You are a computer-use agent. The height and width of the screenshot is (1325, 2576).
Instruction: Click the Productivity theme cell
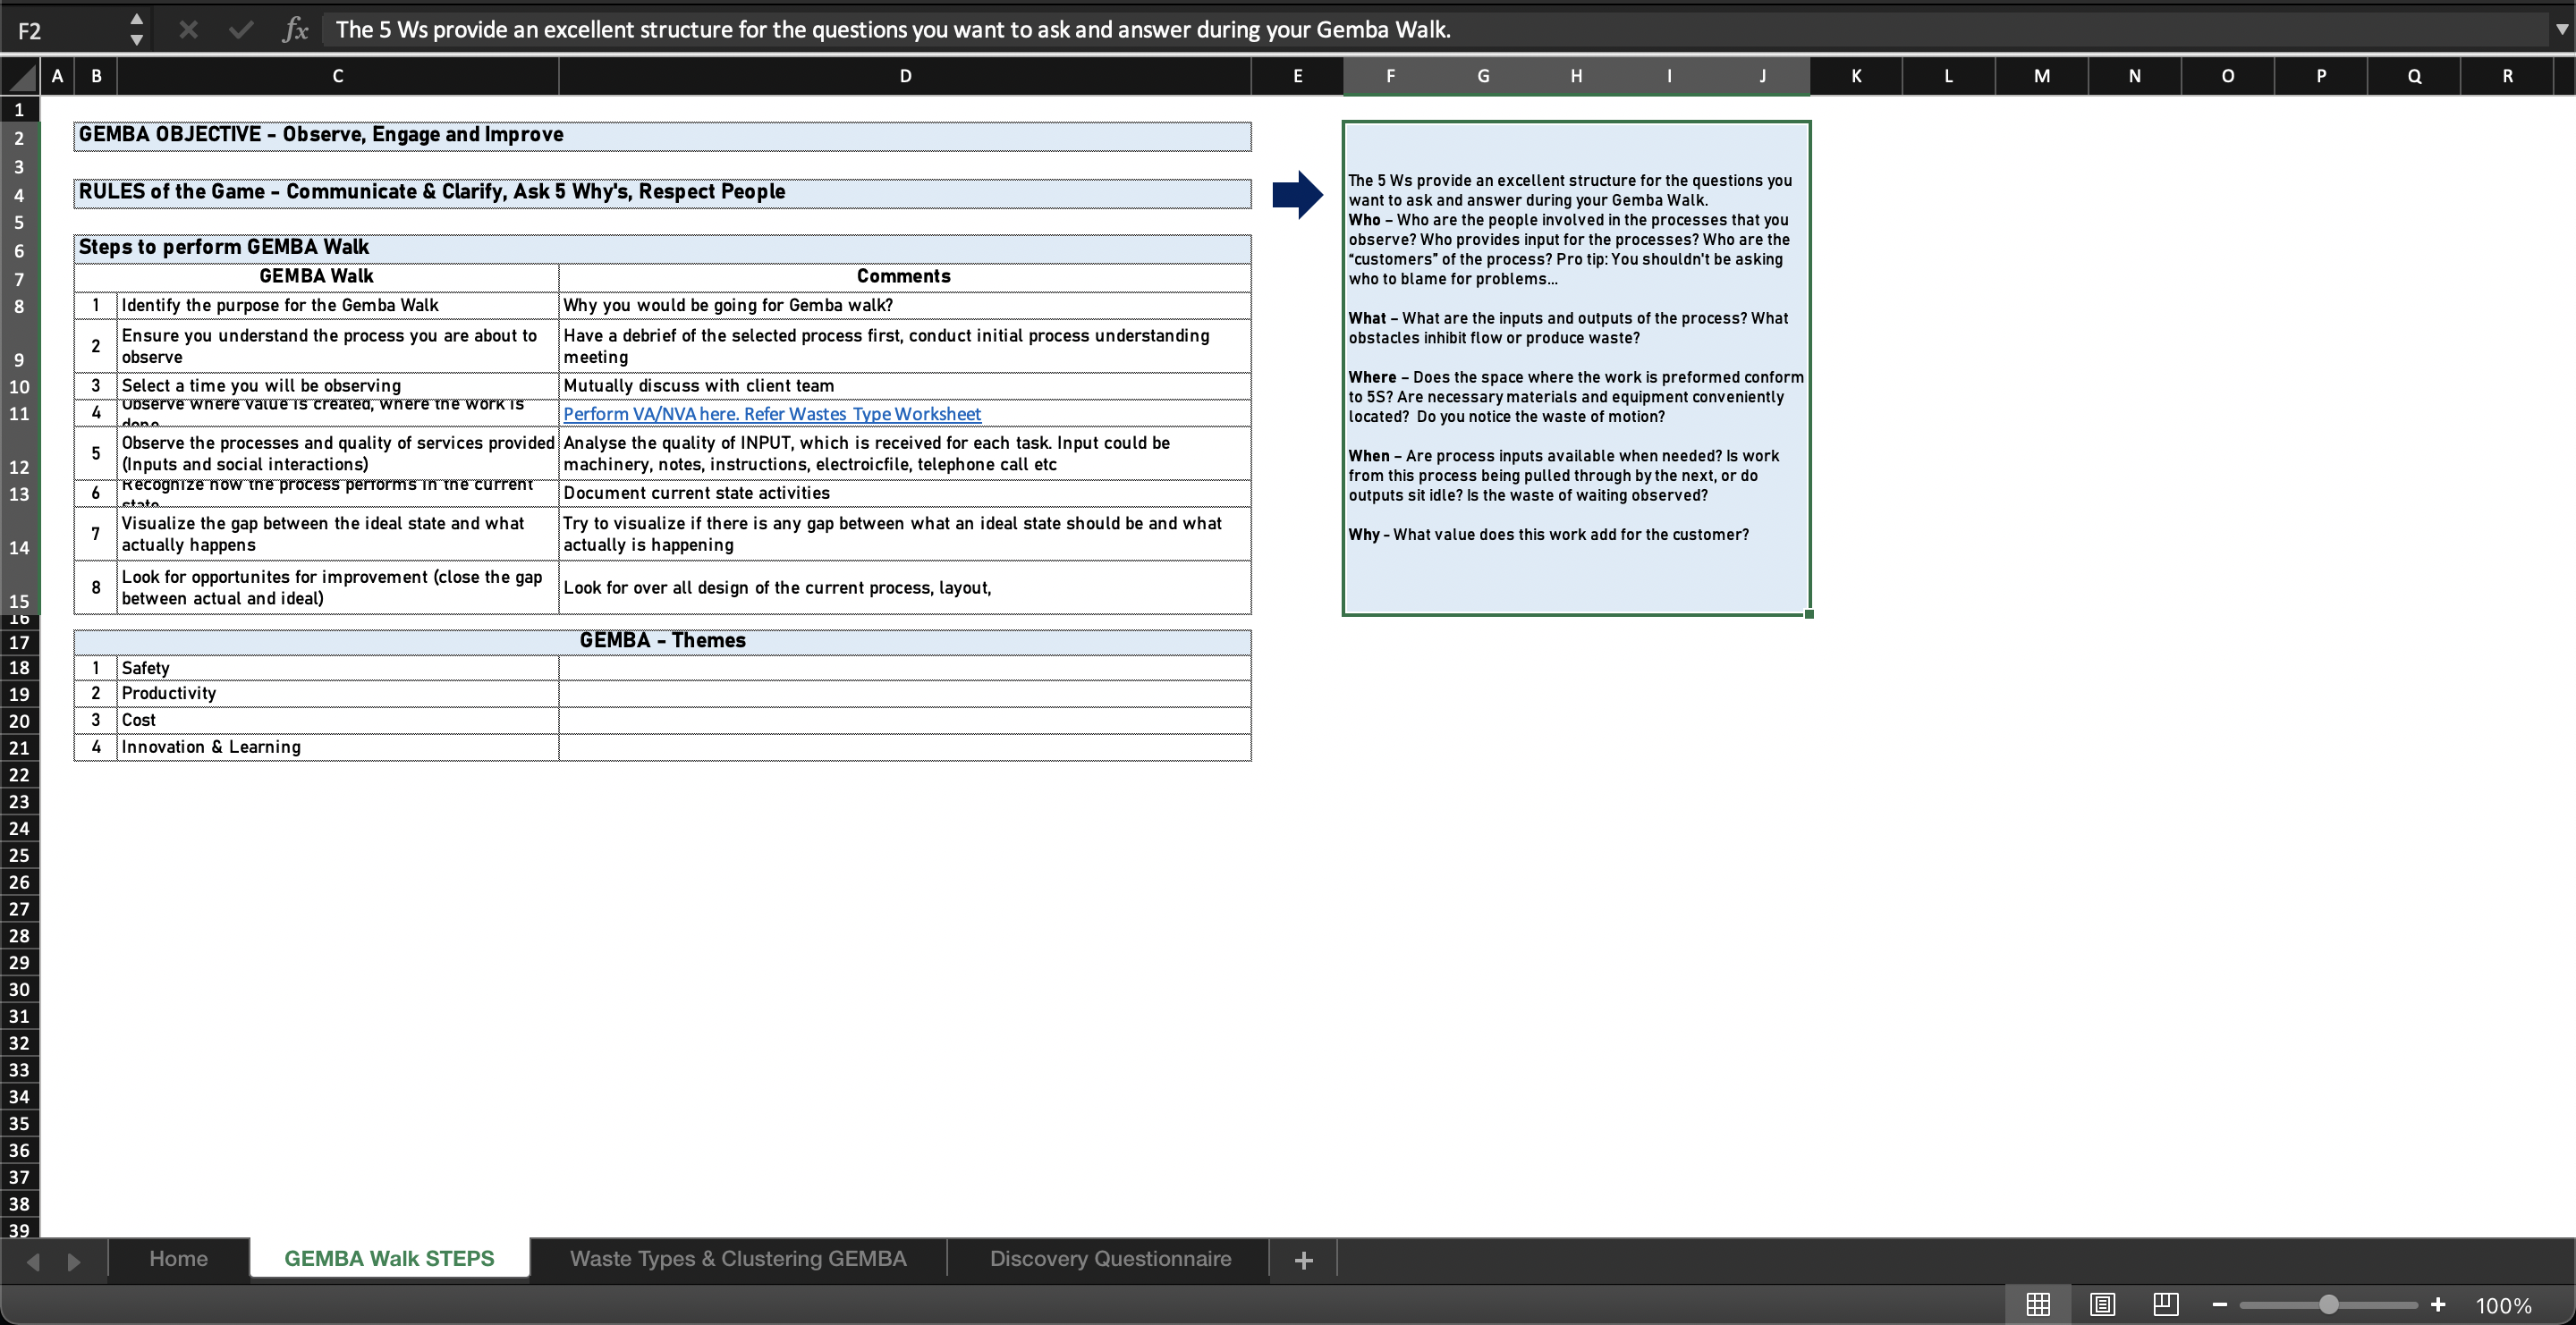tap(337, 694)
